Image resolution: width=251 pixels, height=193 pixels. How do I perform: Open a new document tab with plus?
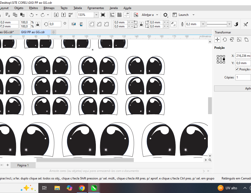pyautogui.click(x=53, y=32)
